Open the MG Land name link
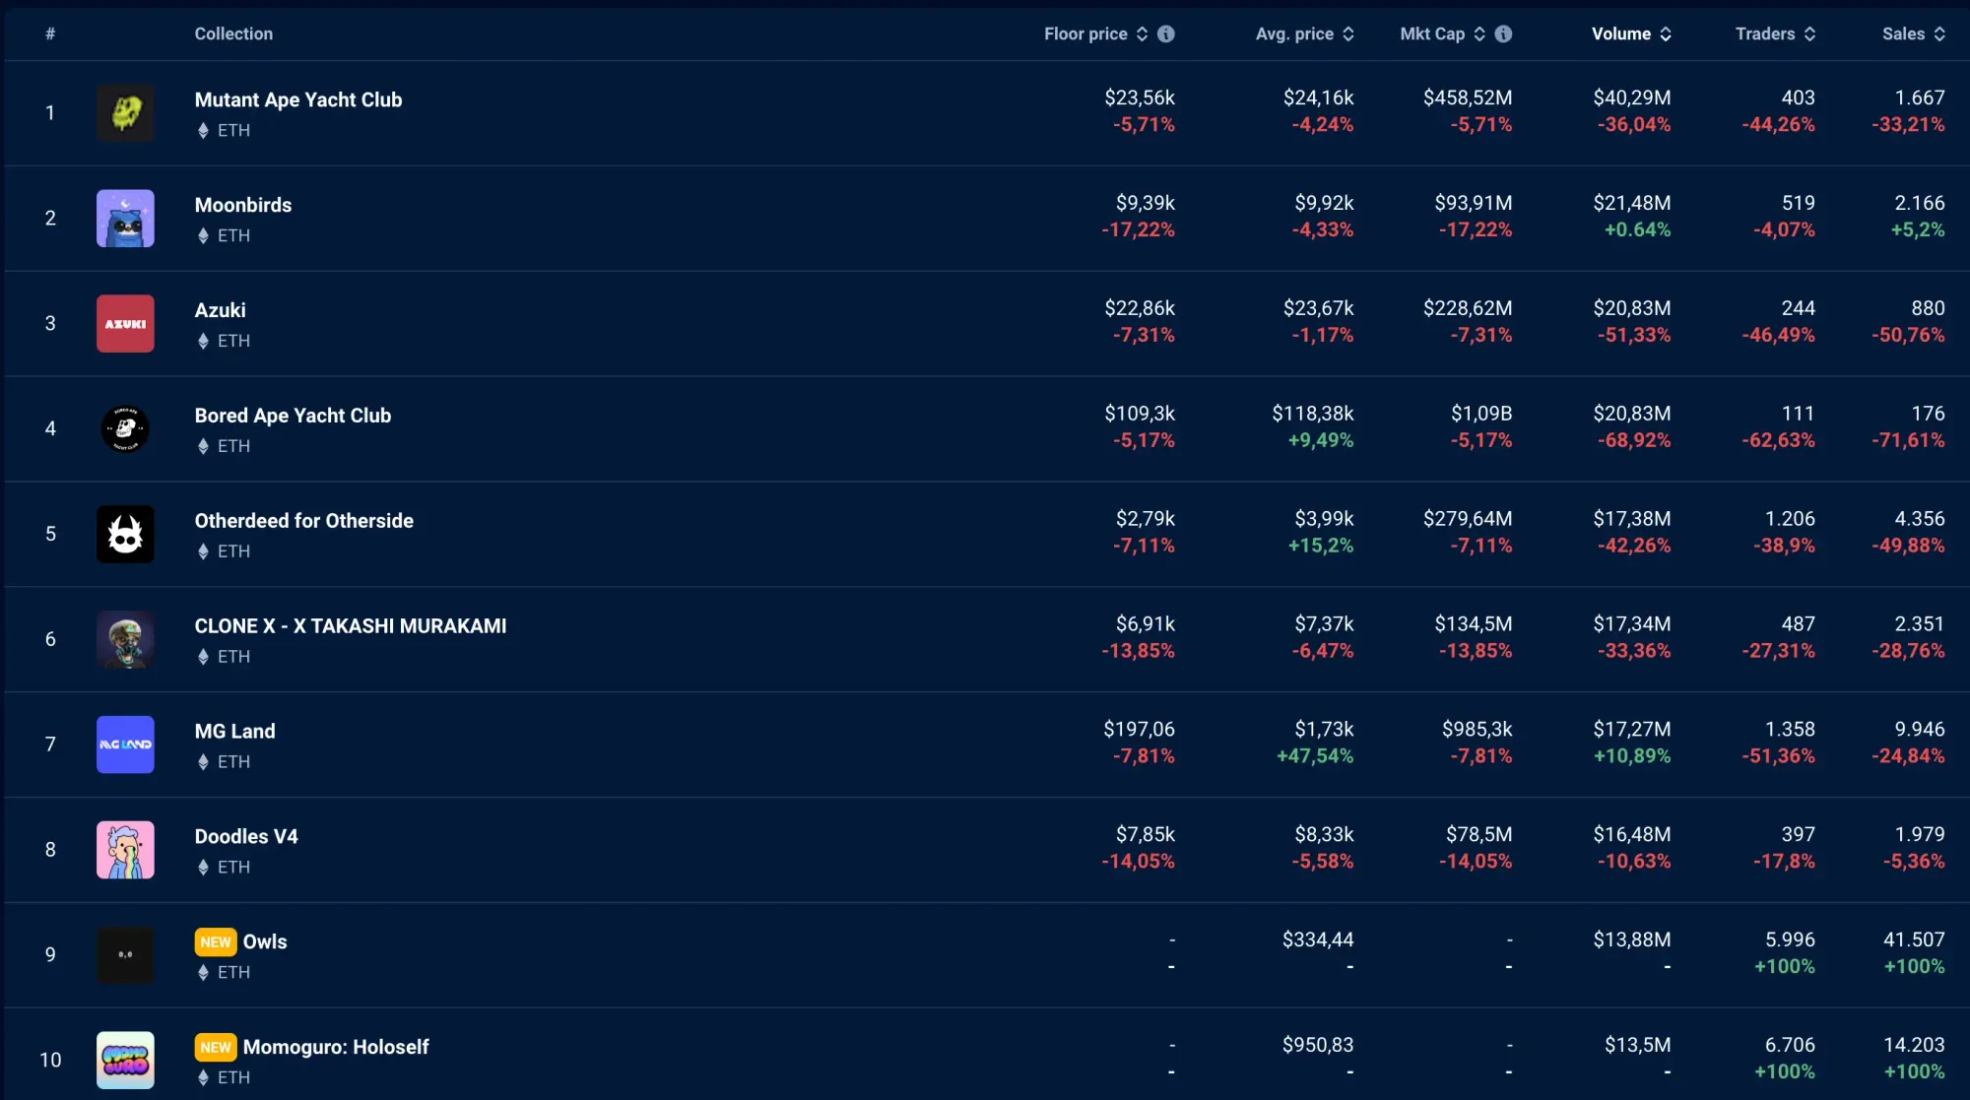Image resolution: width=1970 pixels, height=1100 pixels. 235,732
